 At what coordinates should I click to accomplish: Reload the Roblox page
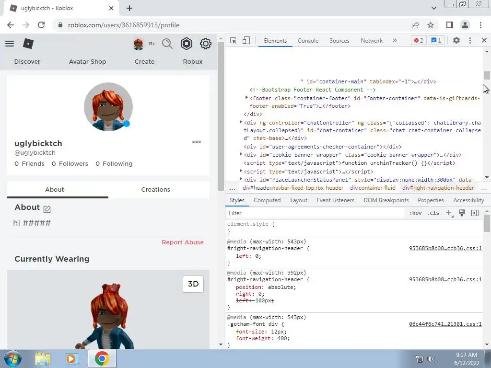pyautogui.click(x=41, y=25)
